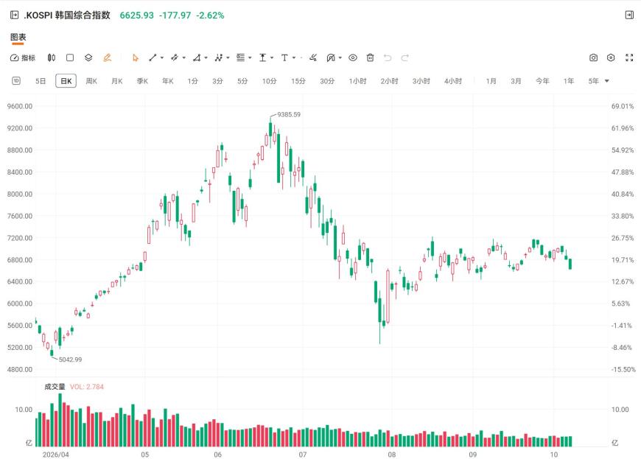641x459 pixels.
Task: Select the parallel channel drawing tool
Action: 175,57
